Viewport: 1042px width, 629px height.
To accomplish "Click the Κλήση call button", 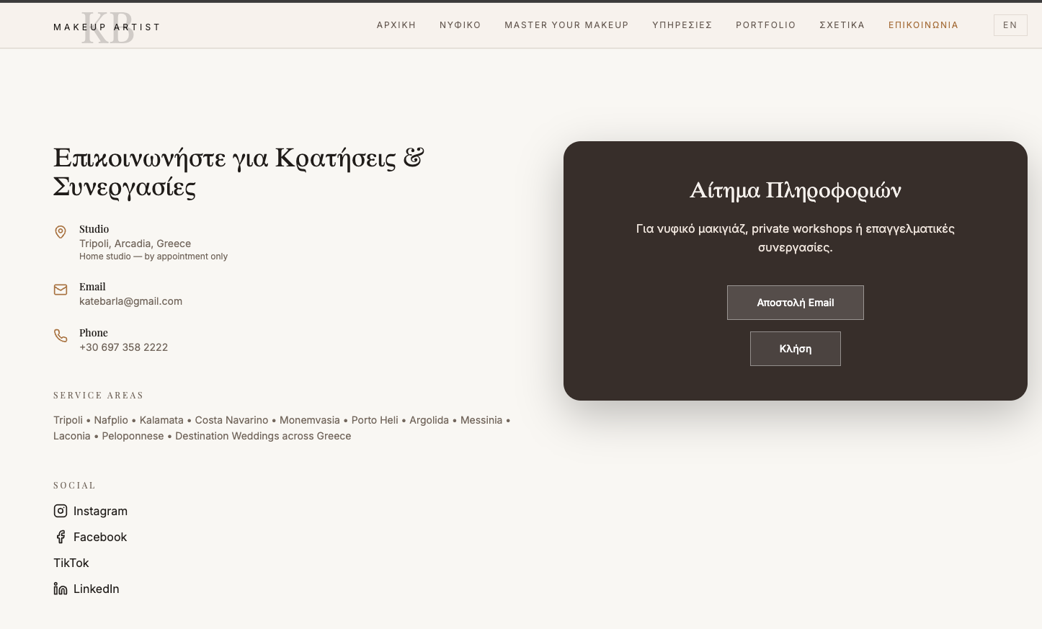I will (x=796, y=349).
